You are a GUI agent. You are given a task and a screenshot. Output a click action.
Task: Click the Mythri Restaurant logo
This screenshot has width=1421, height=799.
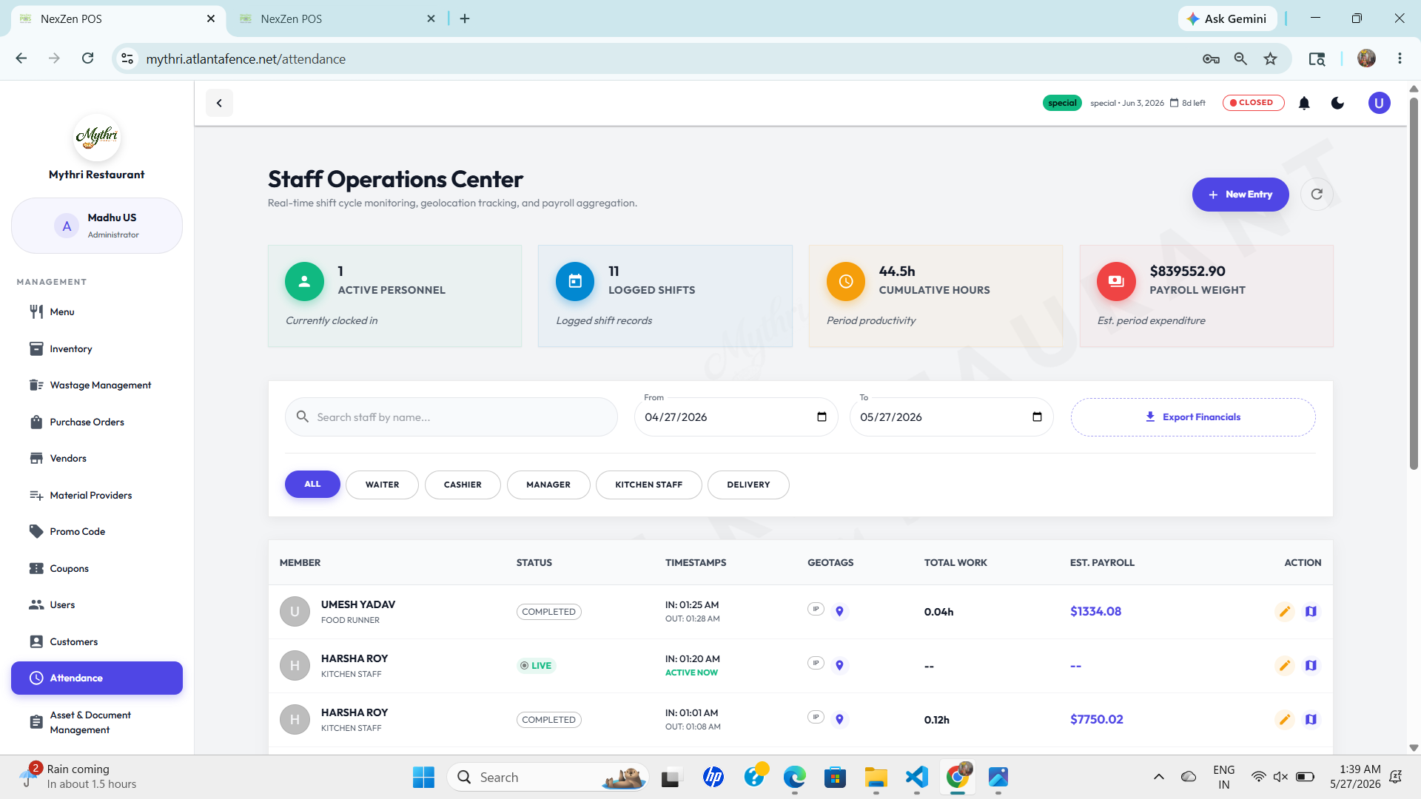[97, 137]
